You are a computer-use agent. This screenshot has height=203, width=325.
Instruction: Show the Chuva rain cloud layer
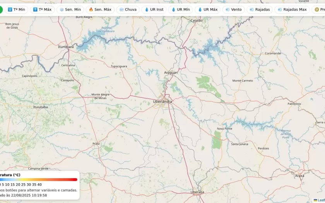click(x=128, y=10)
